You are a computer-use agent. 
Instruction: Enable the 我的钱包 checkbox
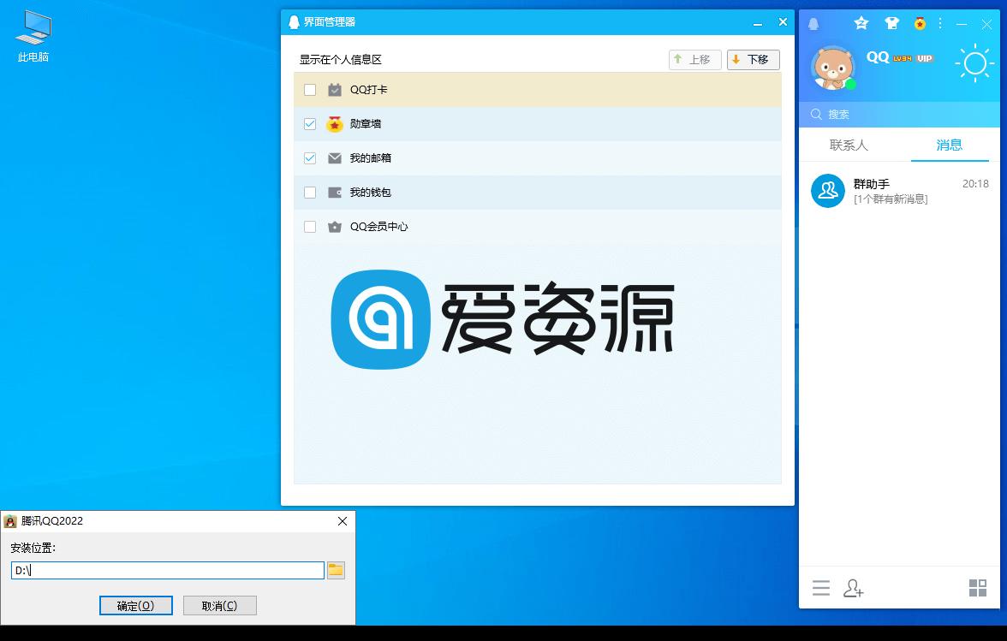[310, 193]
